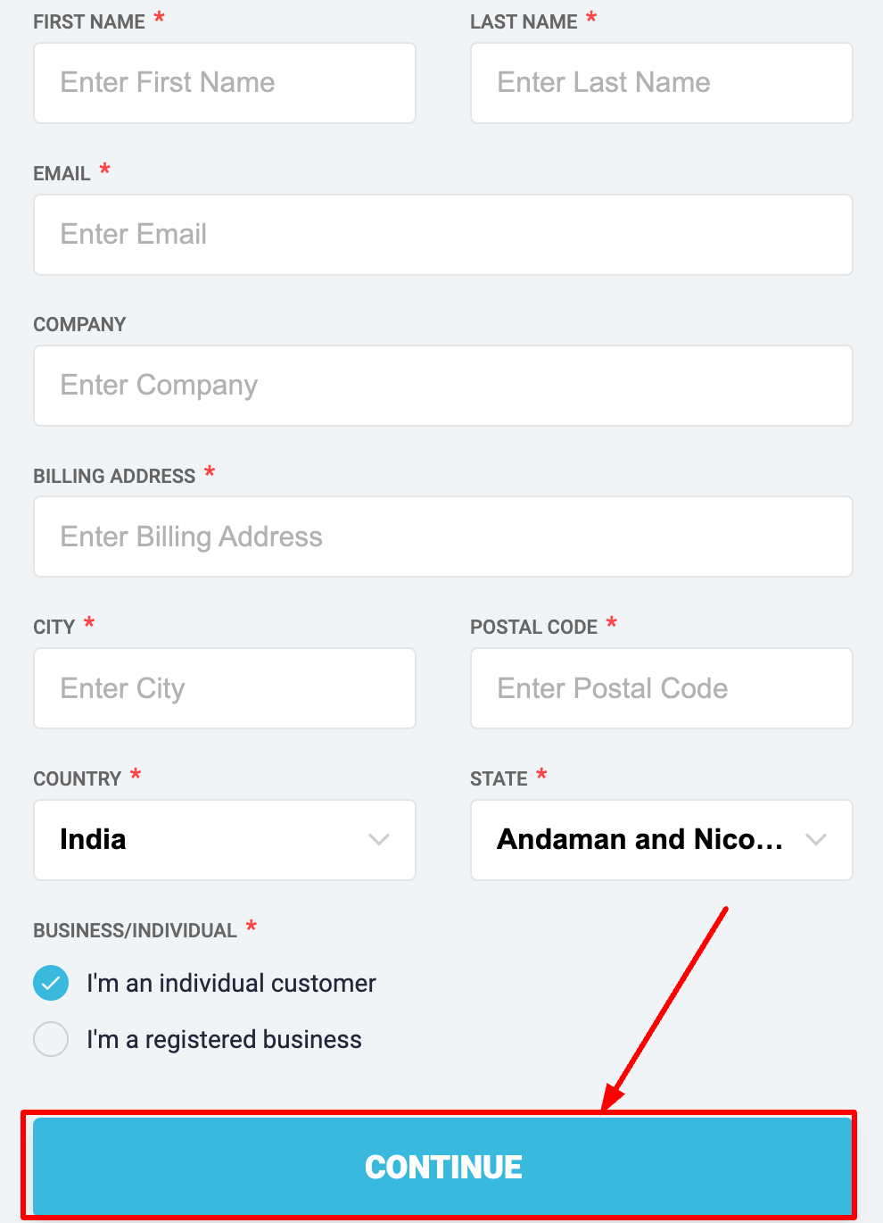Expand the State dropdown showing Andaman and Nico…
This screenshot has height=1223, width=883.
coord(661,840)
